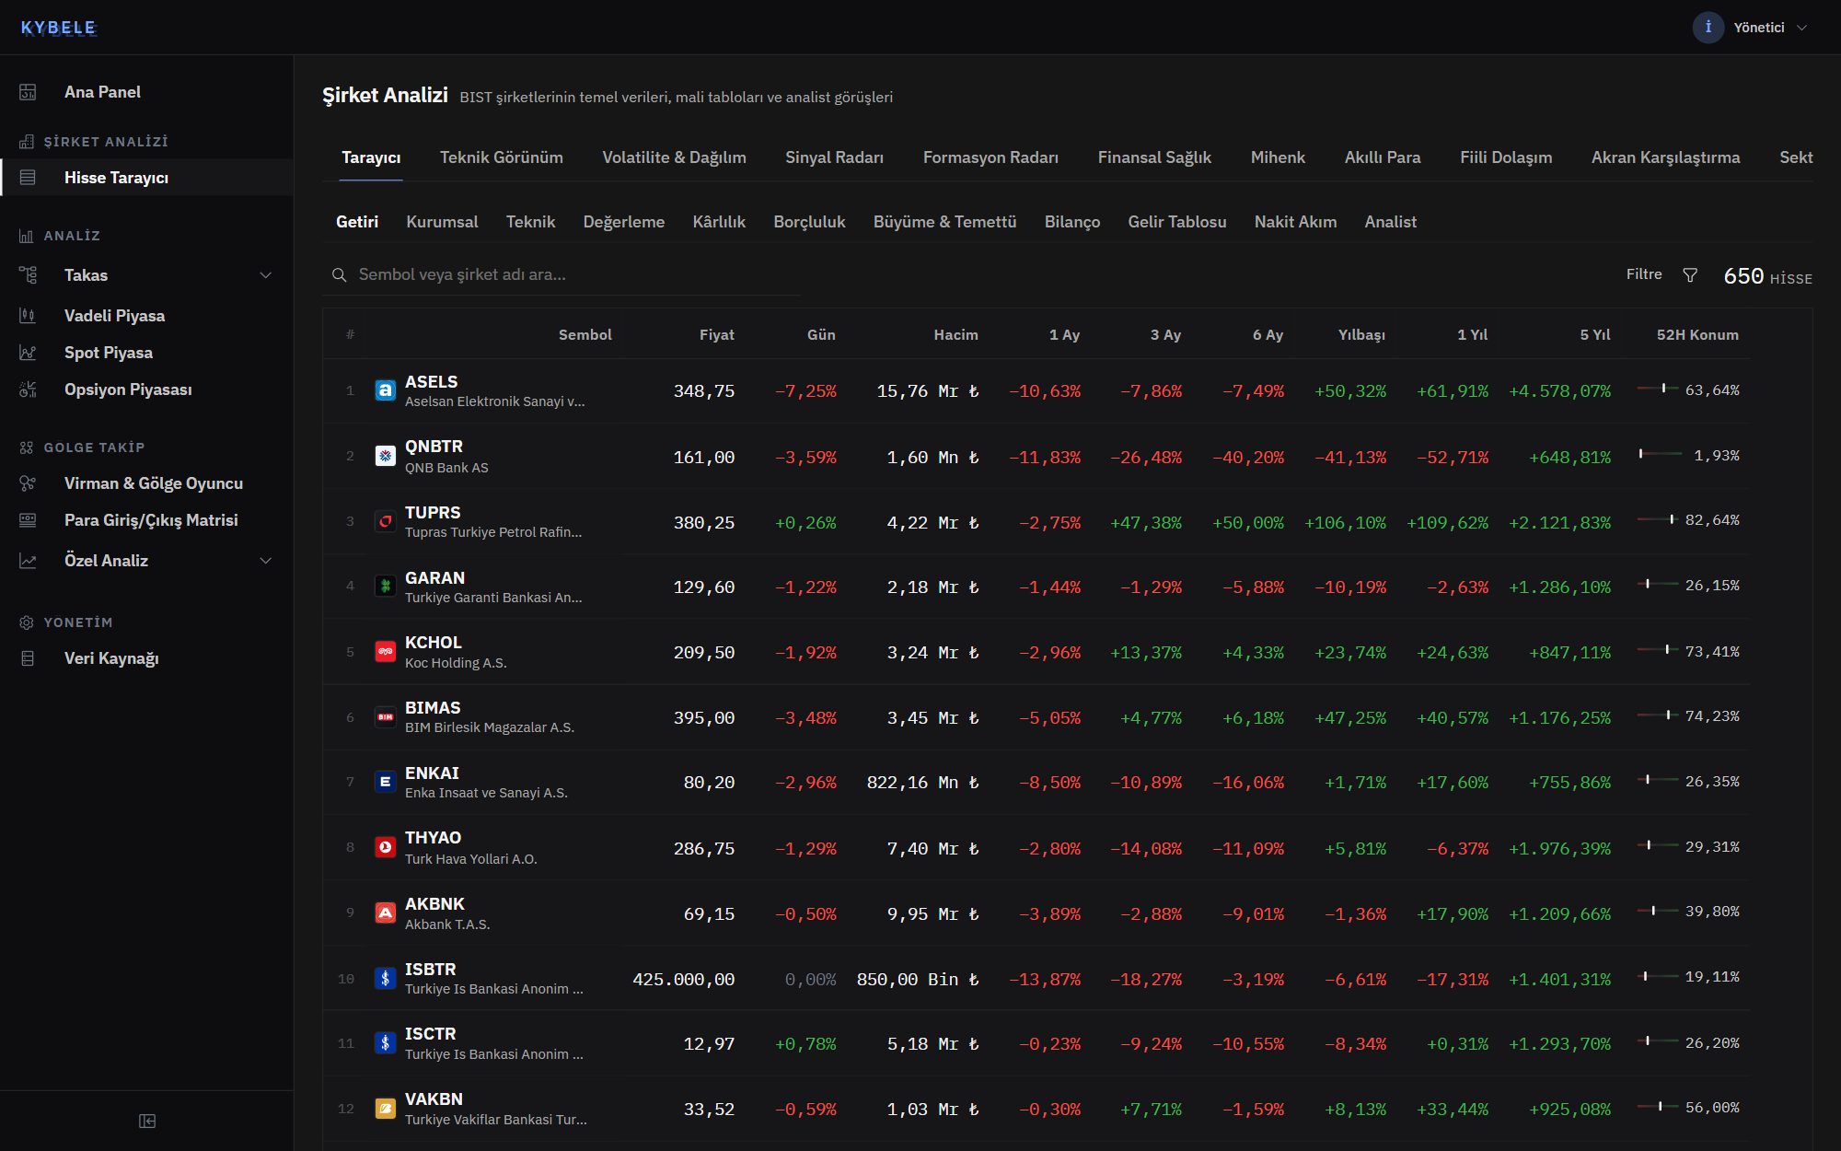Viewport: 1841px width, 1151px height.
Task: Expand the Özel Analiz submenu chevron
Action: coord(266,561)
